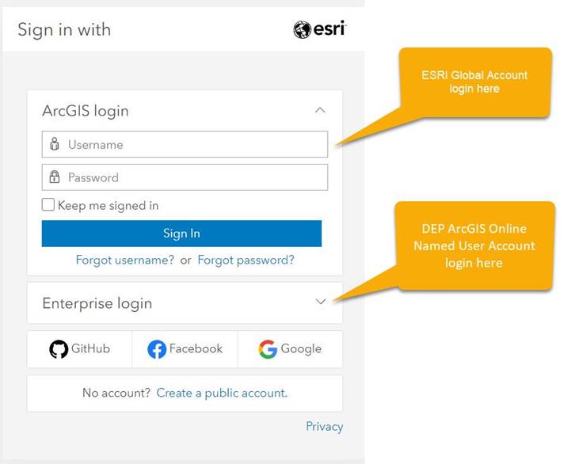Click the Sign in with title text
Image resolution: width=575 pixels, height=464 pixels.
[64, 29]
